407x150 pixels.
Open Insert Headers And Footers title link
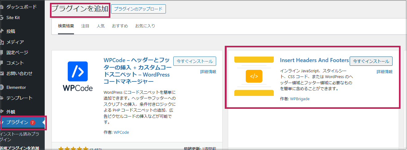click(x=314, y=60)
